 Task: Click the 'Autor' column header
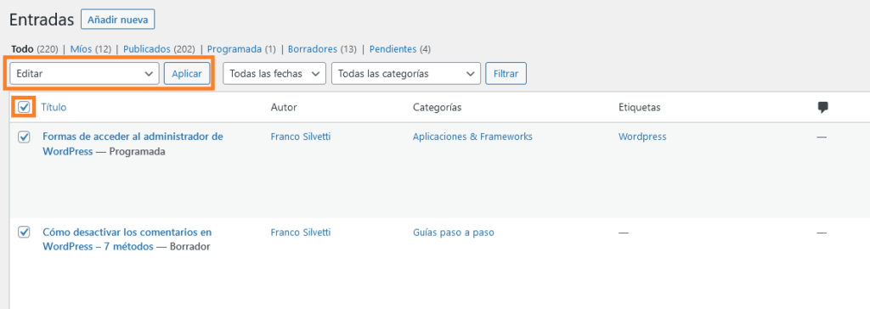(284, 107)
